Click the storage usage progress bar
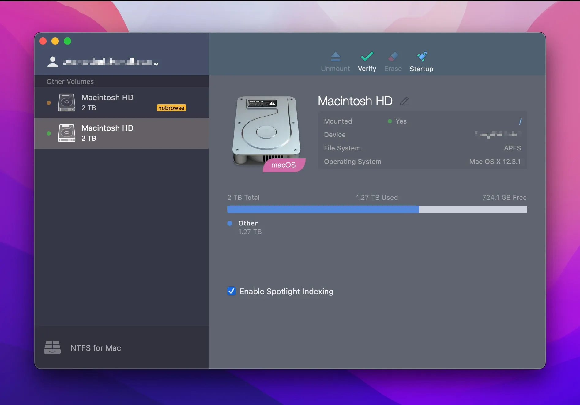Screen dimensions: 580x405 [377, 209]
